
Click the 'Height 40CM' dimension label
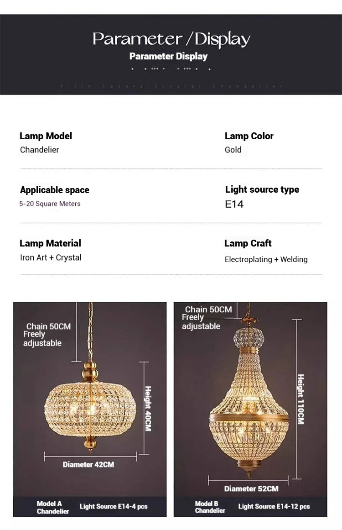coord(148,408)
